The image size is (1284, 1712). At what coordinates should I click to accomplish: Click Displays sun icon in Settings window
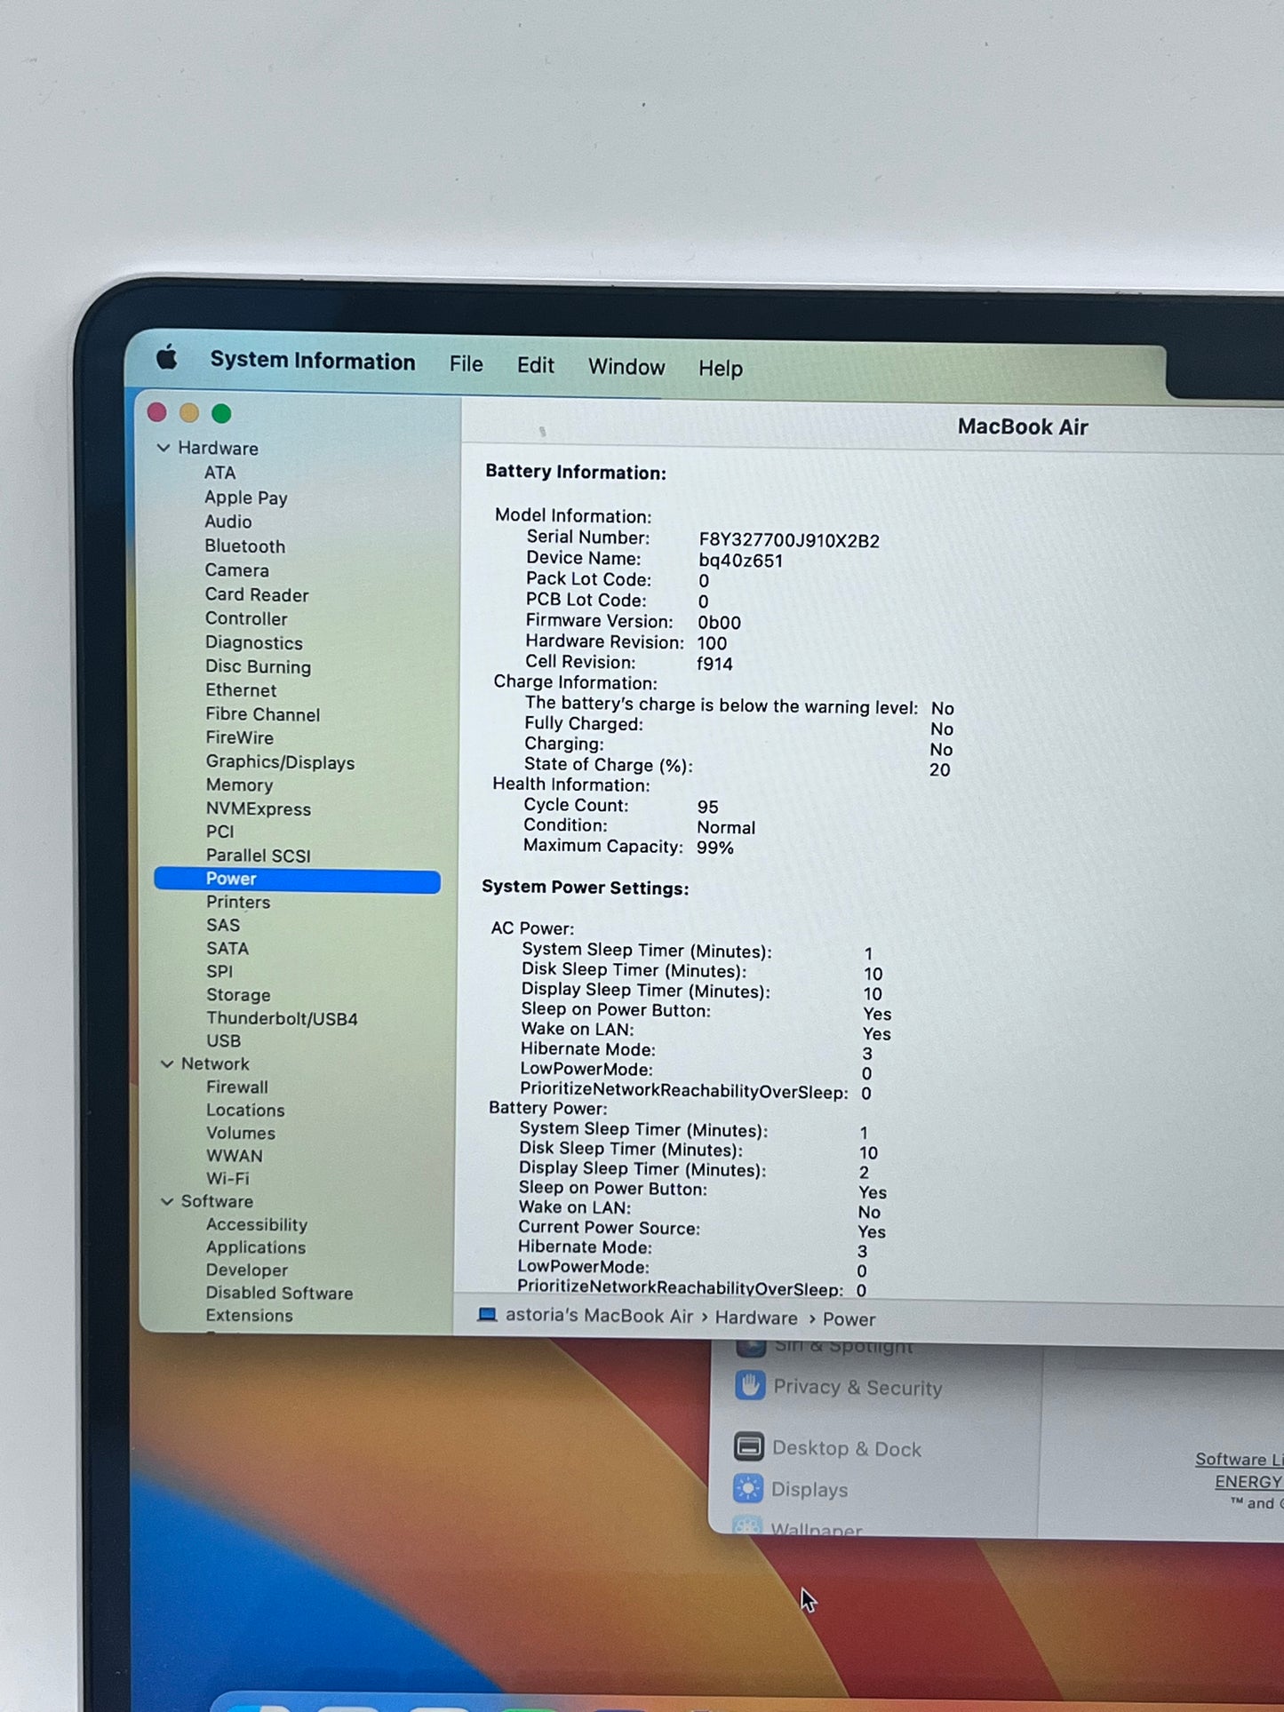tap(747, 1488)
